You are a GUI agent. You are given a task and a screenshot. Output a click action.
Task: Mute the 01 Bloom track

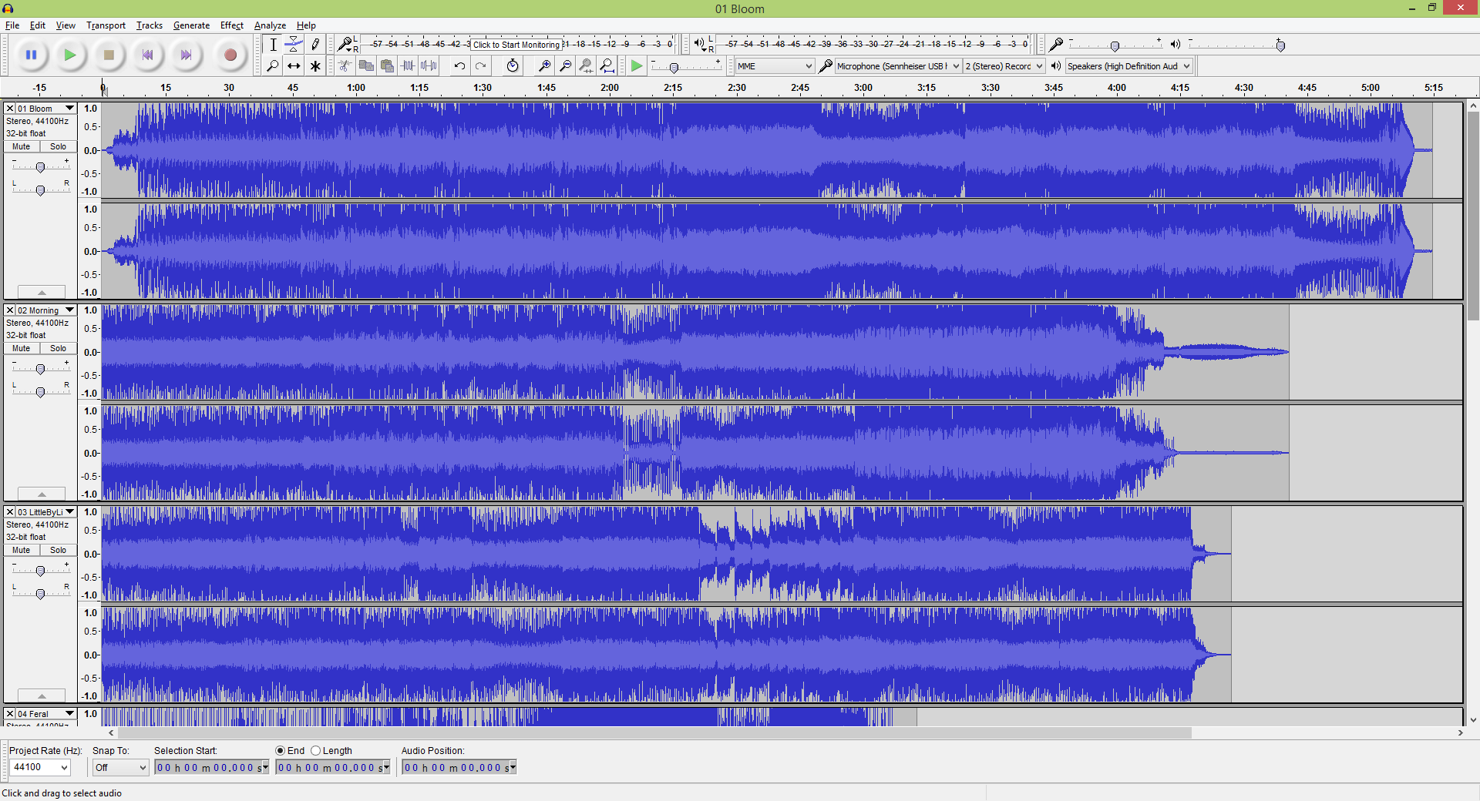point(22,146)
